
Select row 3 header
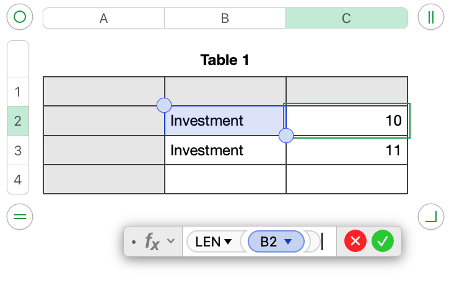[18, 150]
